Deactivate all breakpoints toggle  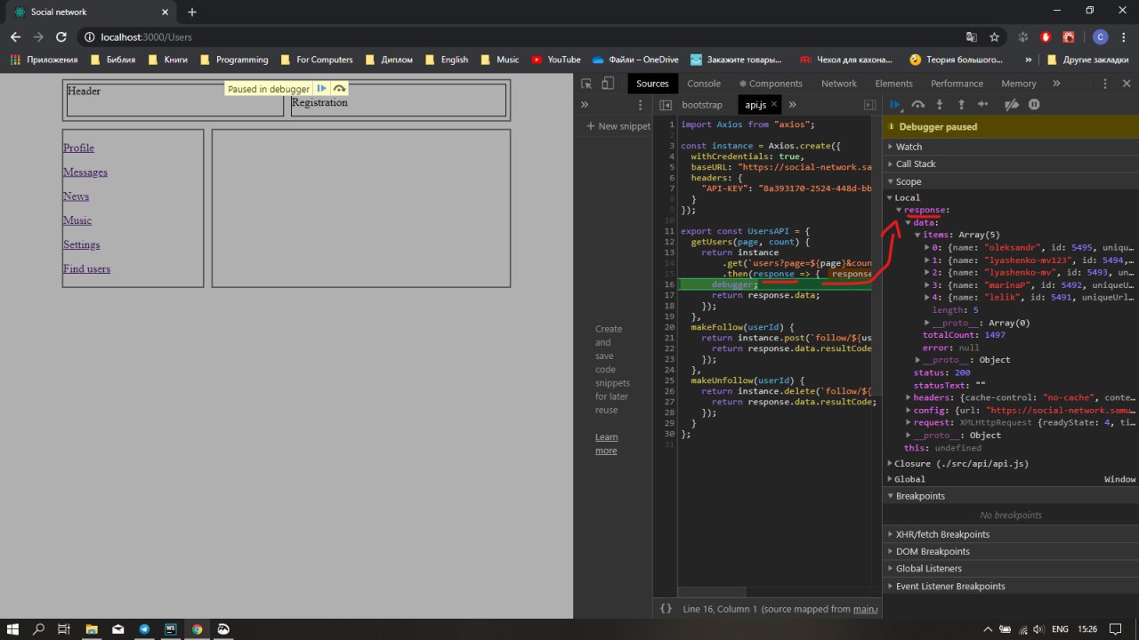[x=1011, y=105]
